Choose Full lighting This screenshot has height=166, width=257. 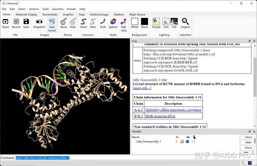pyautogui.click(x=174, y=24)
